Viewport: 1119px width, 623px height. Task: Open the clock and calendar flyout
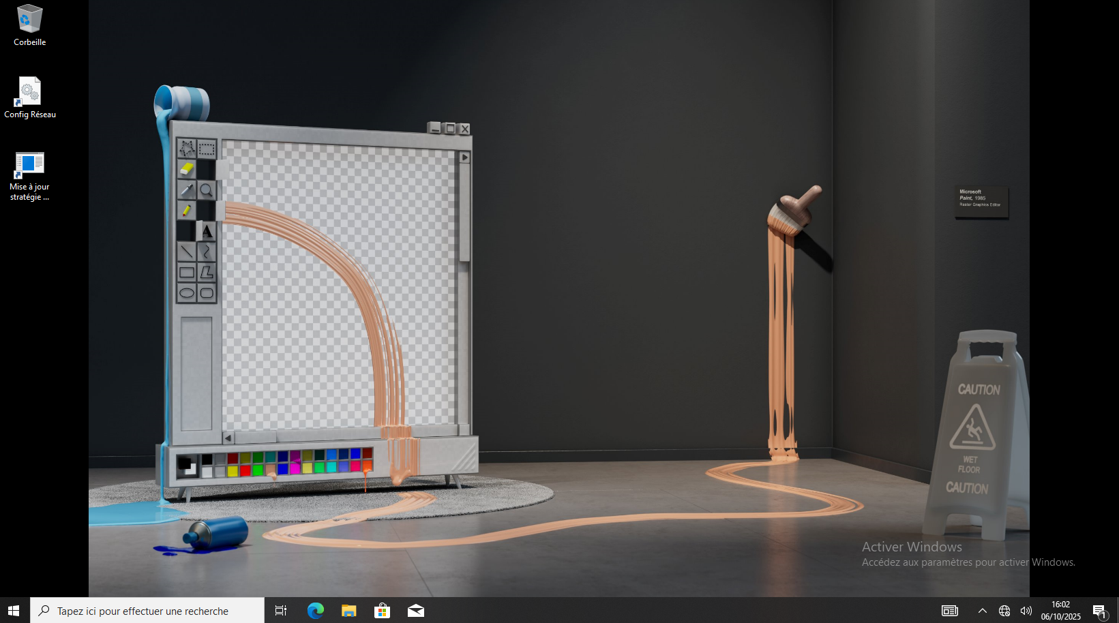click(x=1060, y=611)
